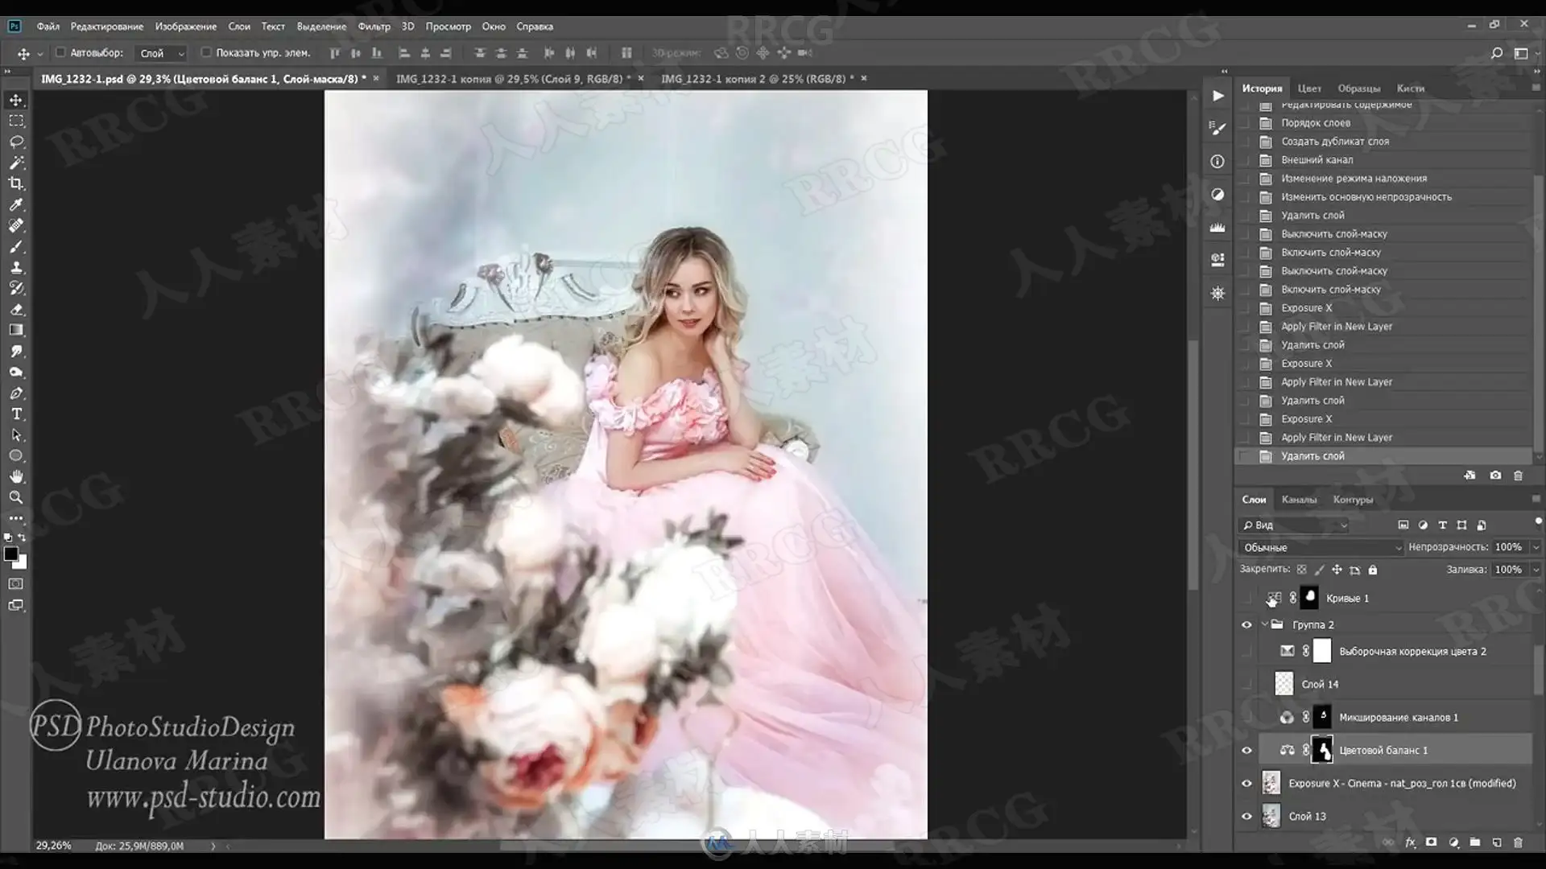
Task: Create new snapshot camera icon in History
Action: (x=1495, y=476)
